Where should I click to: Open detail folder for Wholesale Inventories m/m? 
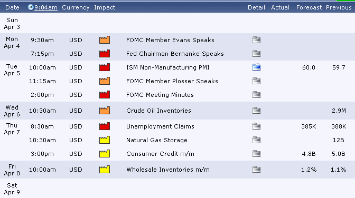[x=256, y=170]
